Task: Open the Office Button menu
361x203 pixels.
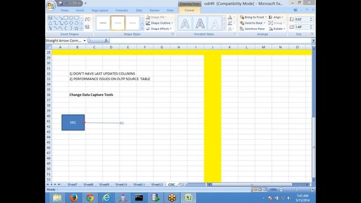Action: (51, 6)
